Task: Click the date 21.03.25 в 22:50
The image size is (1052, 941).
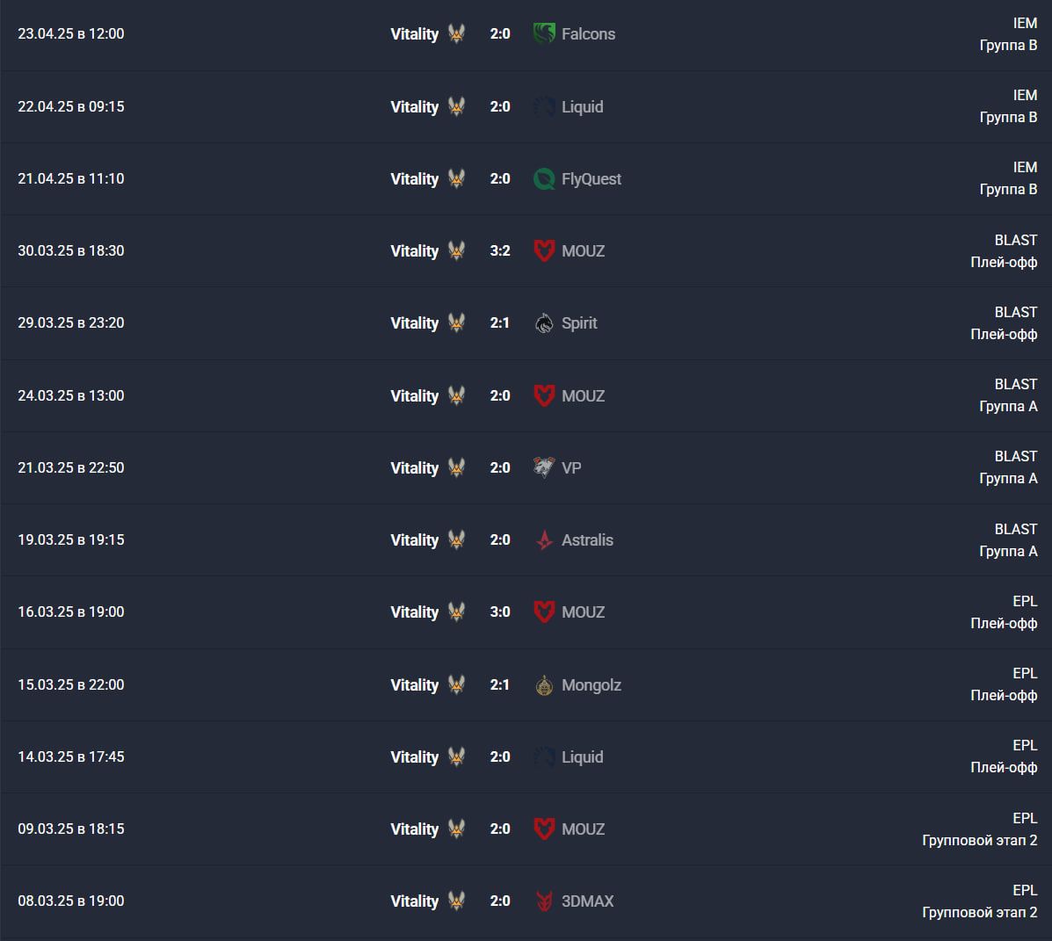Action: 71,467
